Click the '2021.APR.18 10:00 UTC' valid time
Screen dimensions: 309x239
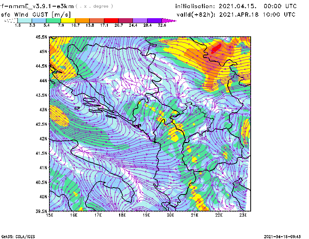pos(257,15)
